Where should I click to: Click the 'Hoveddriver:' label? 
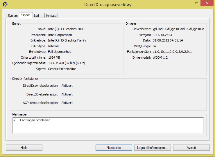[142, 29]
